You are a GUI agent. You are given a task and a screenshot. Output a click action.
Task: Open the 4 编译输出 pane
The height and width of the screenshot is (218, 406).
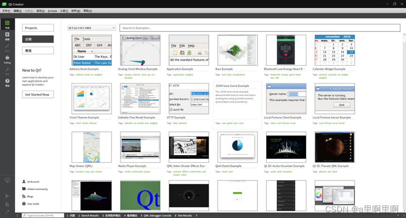131,215
